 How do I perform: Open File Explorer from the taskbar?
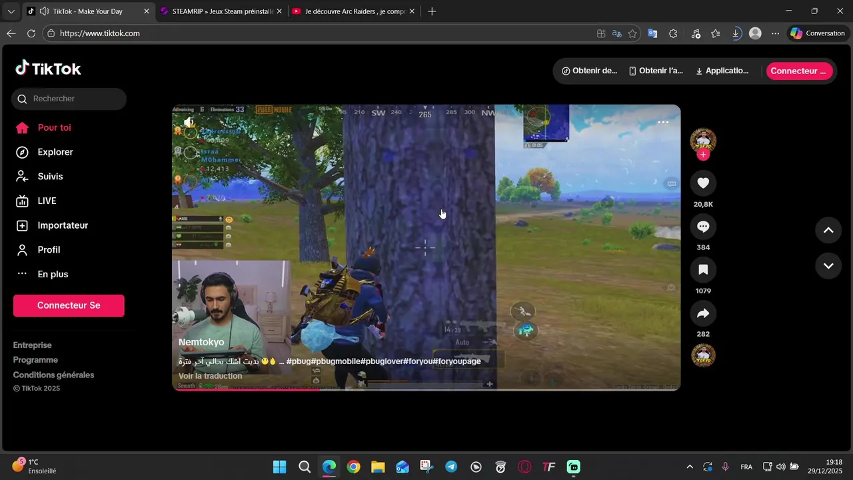click(378, 467)
